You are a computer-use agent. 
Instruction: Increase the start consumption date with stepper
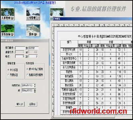click(35, 85)
